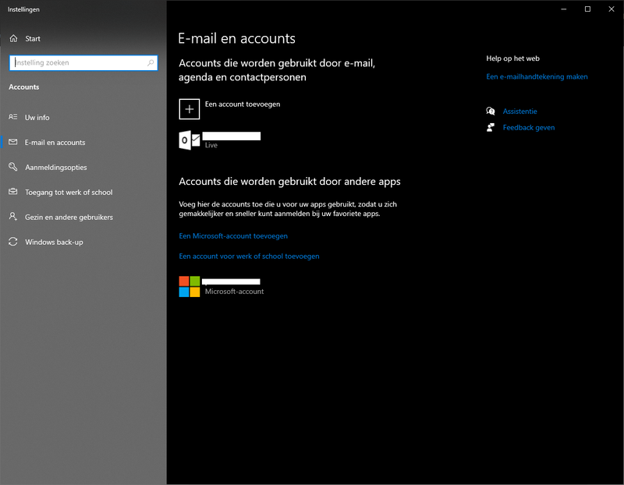Click Een account voor werk of school toevoegen
The image size is (624, 485).
249,256
